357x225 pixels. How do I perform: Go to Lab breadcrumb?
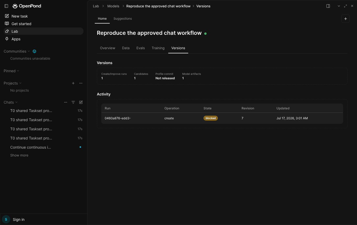tap(96, 6)
